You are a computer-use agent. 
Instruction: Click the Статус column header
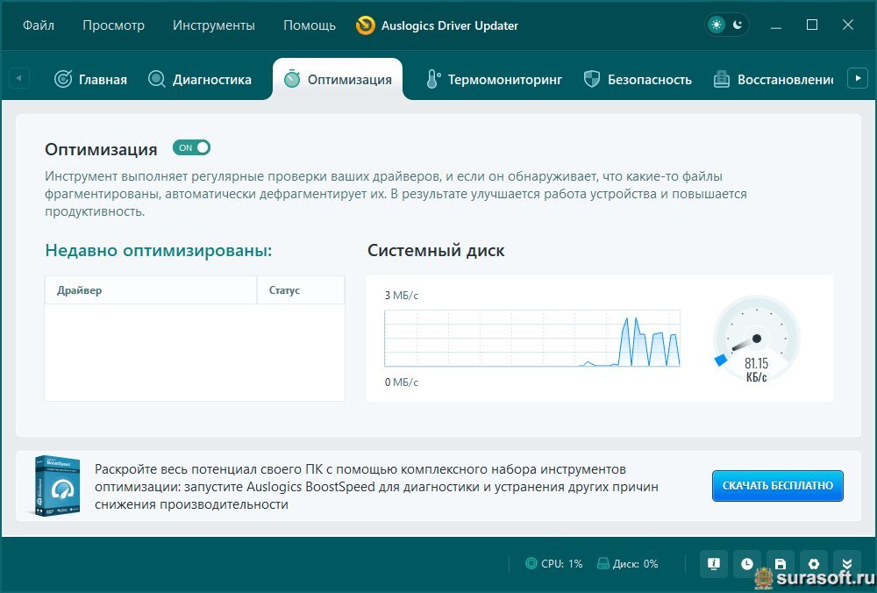click(x=301, y=290)
